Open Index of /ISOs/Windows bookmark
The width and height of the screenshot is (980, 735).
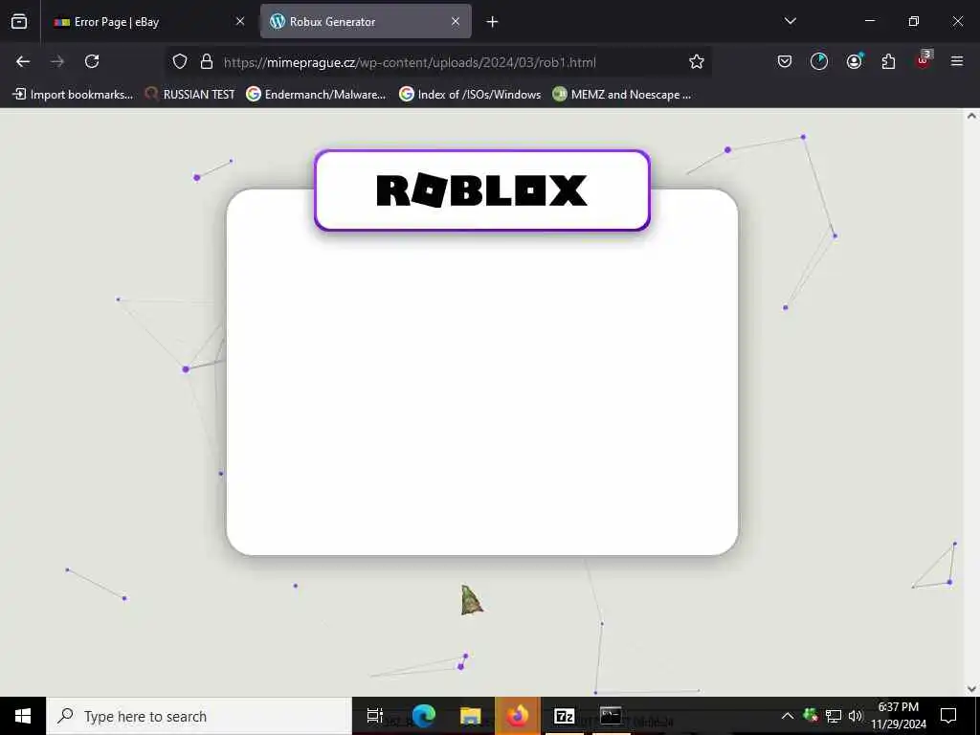point(470,95)
